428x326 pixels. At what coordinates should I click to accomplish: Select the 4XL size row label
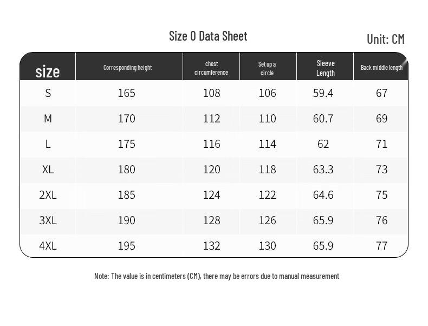(48, 246)
